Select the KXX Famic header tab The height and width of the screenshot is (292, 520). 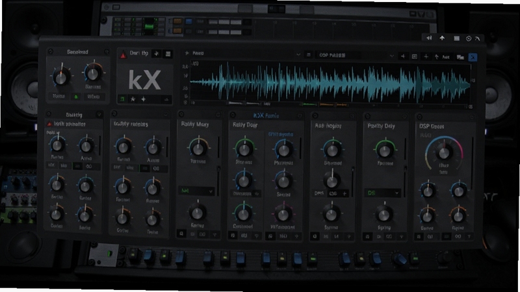pyautogui.click(x=266, y=116)
